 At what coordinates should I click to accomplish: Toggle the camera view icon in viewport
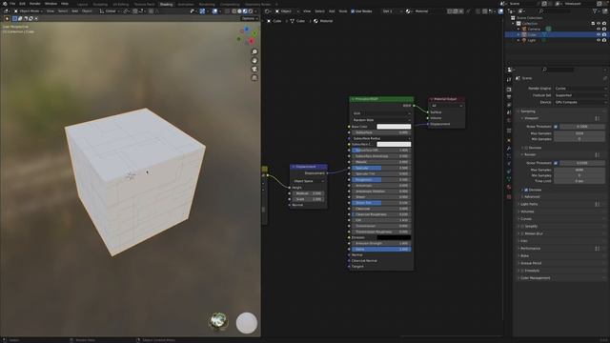[x=254, y=70]
